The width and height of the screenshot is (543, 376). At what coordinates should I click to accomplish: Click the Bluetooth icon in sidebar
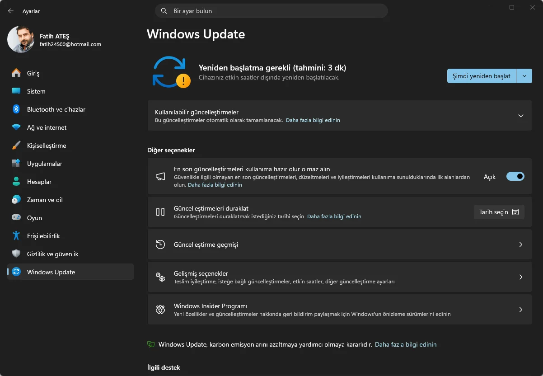[x=16, y=109]
